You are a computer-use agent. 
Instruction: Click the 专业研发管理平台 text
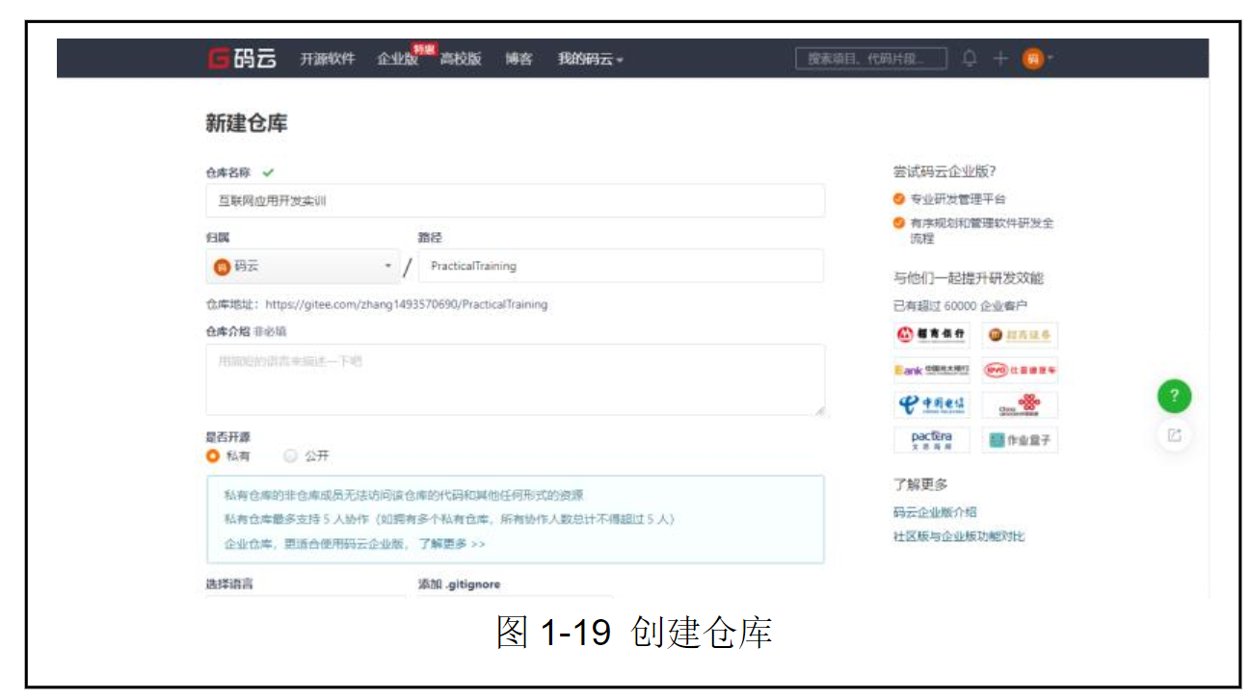click(x=957, y=199)
